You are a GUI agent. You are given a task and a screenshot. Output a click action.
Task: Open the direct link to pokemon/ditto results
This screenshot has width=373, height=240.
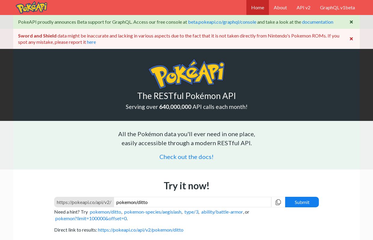point(141,230)
